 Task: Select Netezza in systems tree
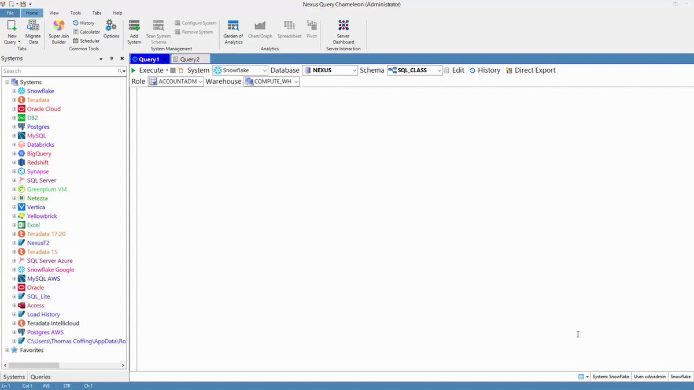(x=38, y=198)
